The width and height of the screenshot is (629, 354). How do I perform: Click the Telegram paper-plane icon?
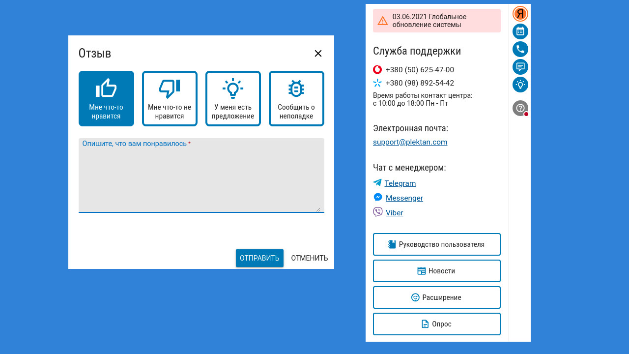[377, 182]
